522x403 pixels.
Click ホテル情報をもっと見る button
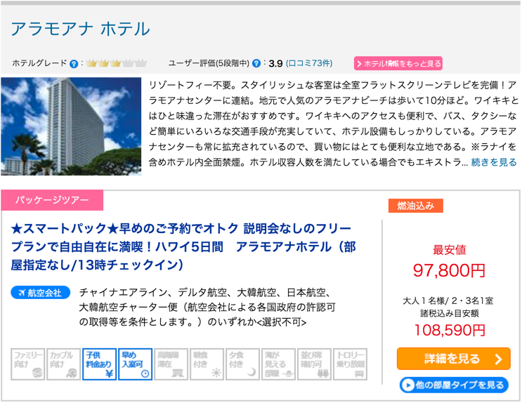tap(398, 63)
